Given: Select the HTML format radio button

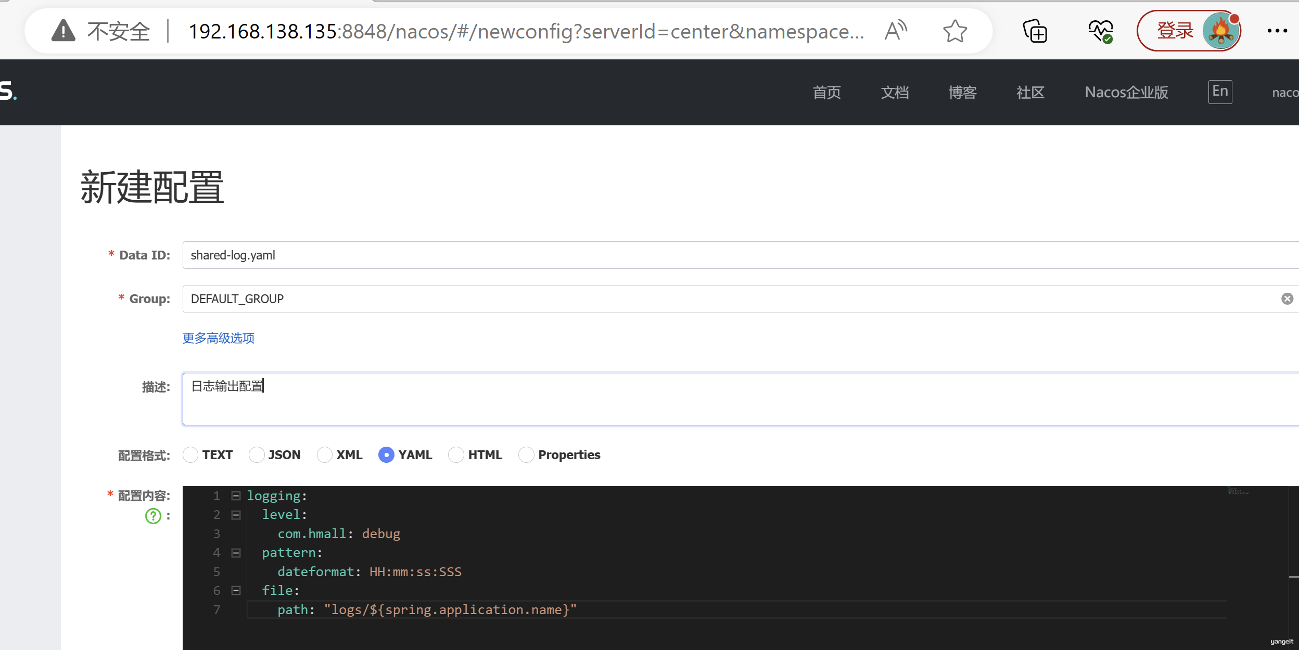Looking at the screenshot, I should pos(456,454).
